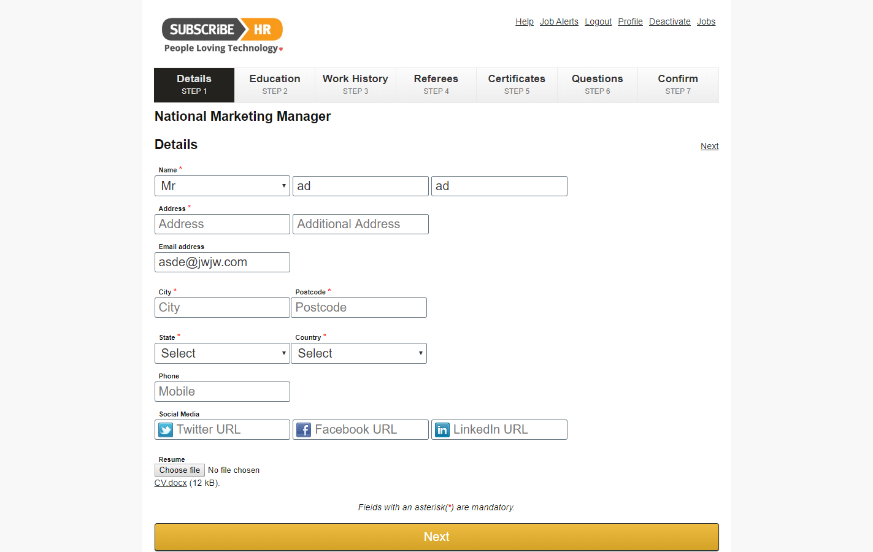
Task: Go to the Referees tab
Action: click(436, 85)
